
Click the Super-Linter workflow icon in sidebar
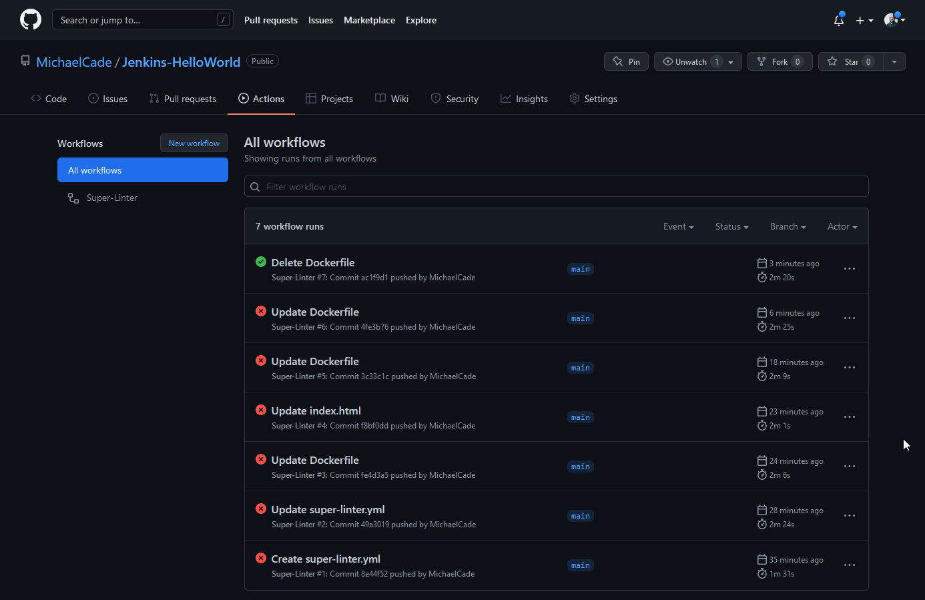click(x=73, y=198)
